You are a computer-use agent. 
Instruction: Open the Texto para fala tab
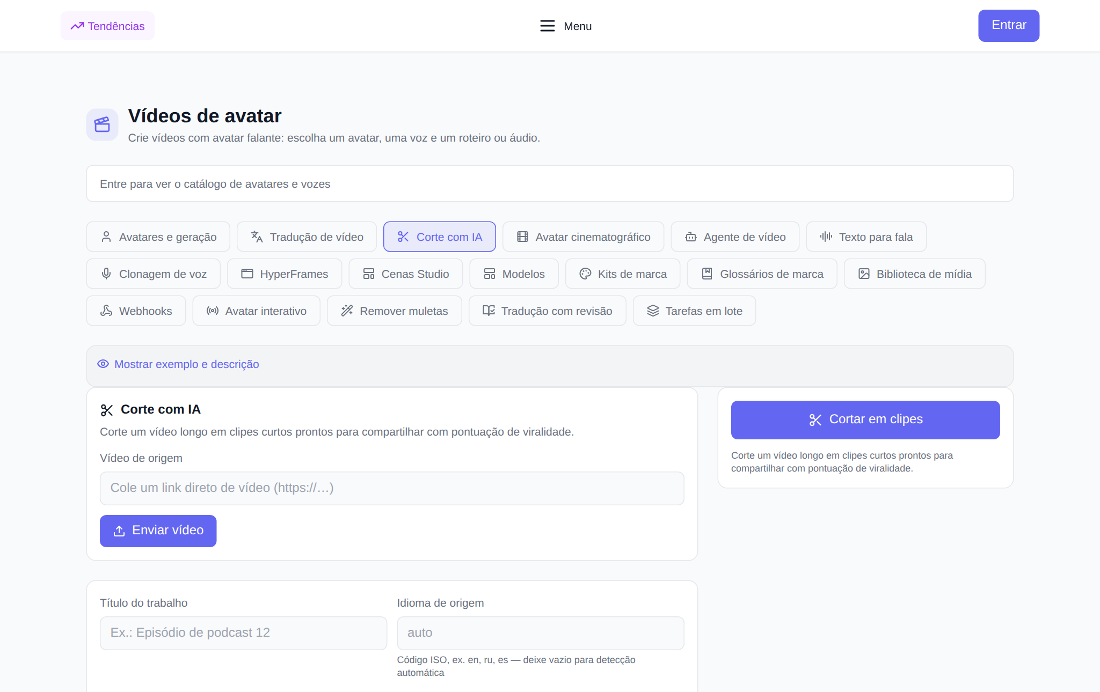click(x=866, y=237)
